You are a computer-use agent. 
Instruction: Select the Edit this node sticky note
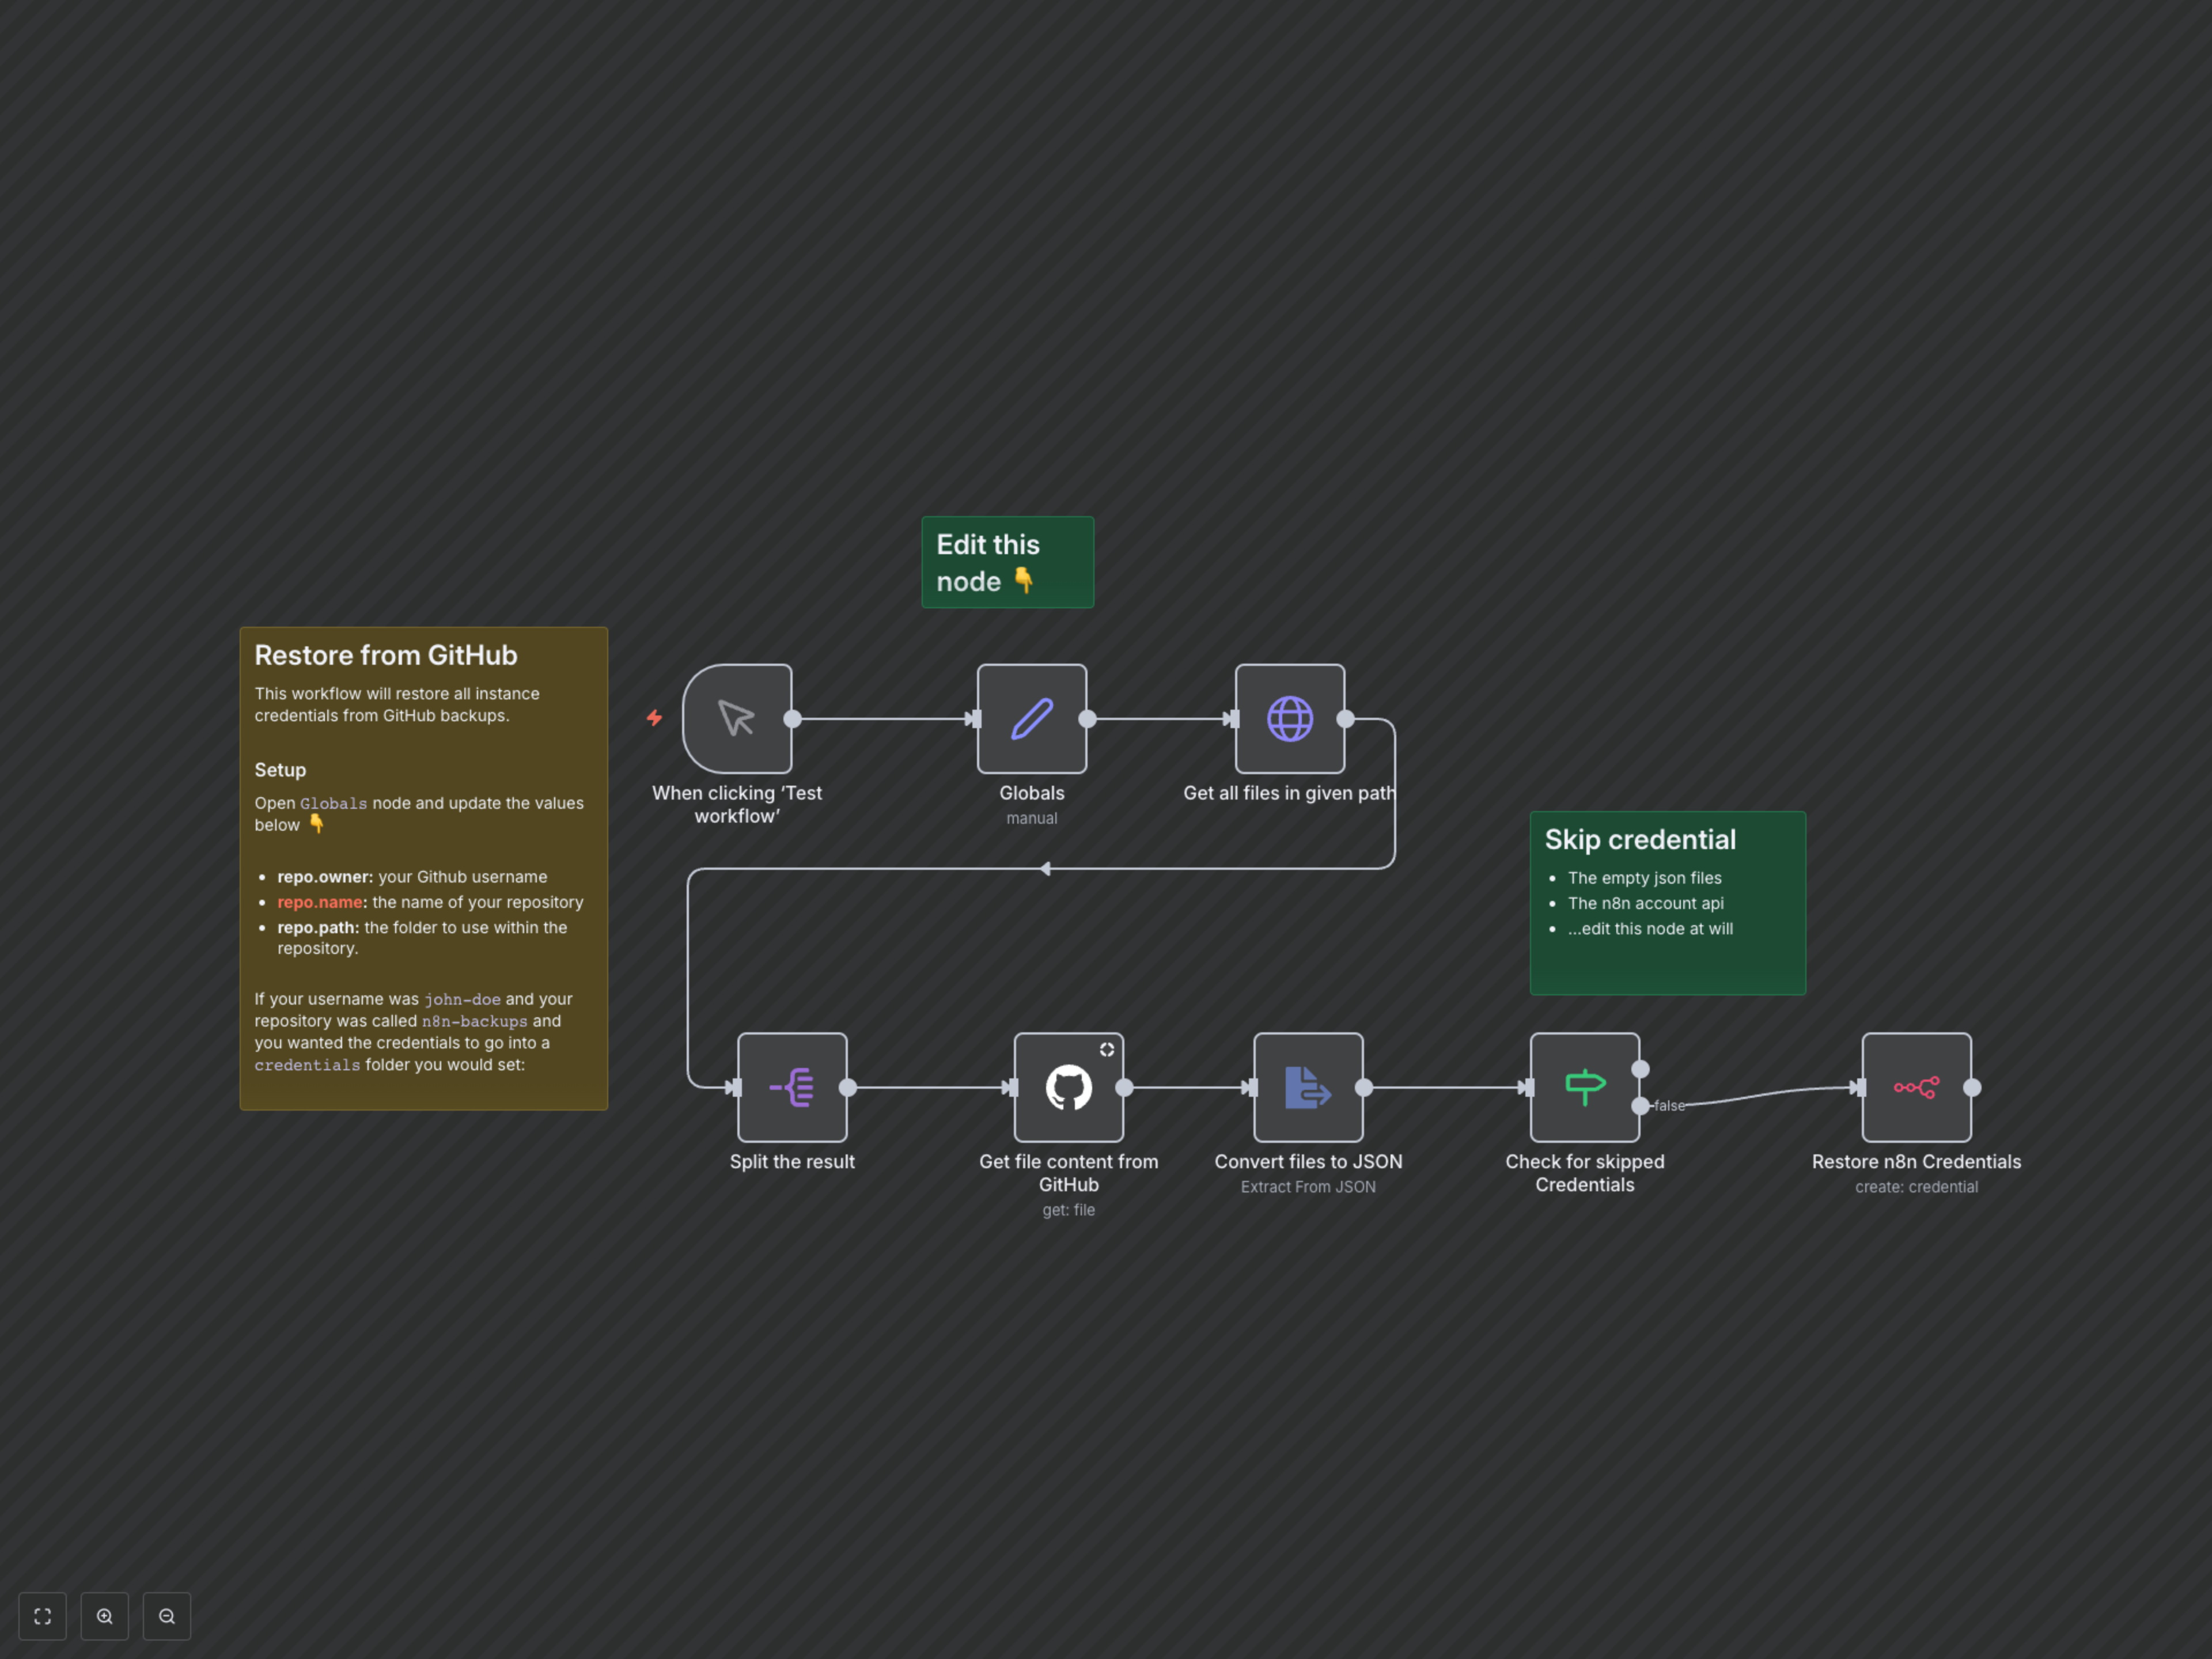1007,562
